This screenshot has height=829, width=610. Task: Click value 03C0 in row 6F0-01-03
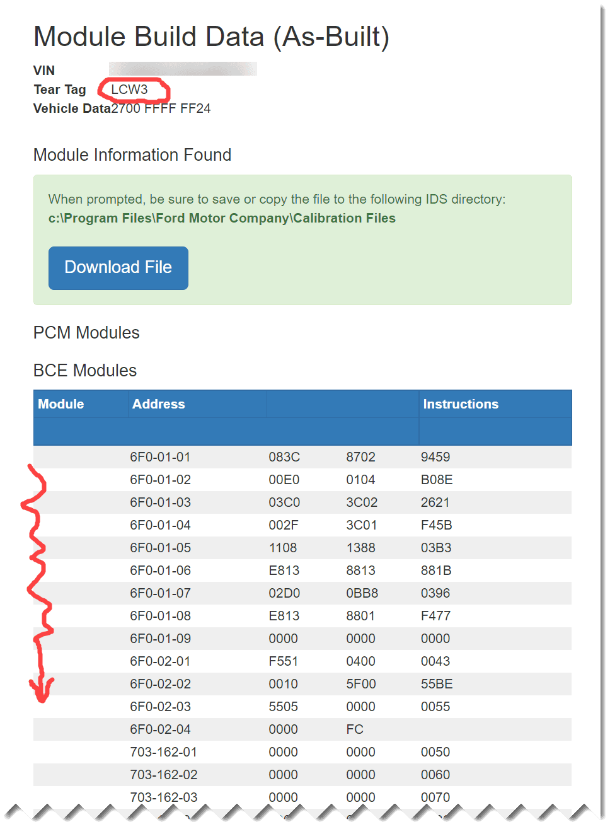pyautogui.click(x=284, y=502)
